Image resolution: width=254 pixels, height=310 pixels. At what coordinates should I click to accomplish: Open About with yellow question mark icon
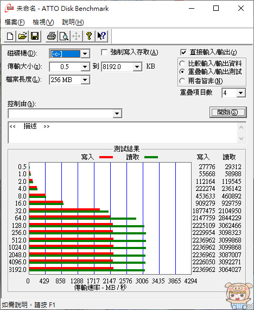click(x=89, y=36)
